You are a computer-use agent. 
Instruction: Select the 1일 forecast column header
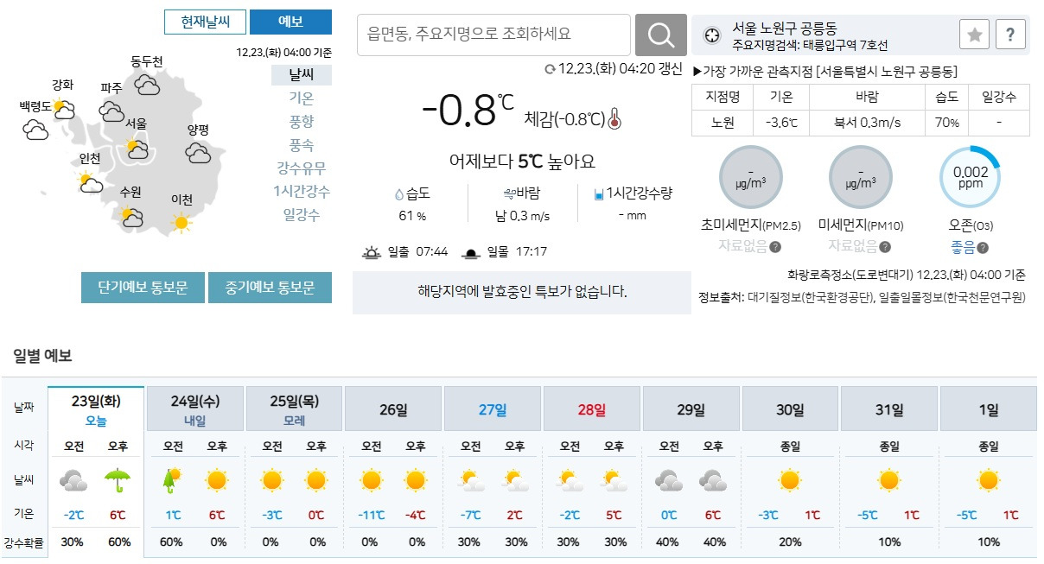pos(989,409)
